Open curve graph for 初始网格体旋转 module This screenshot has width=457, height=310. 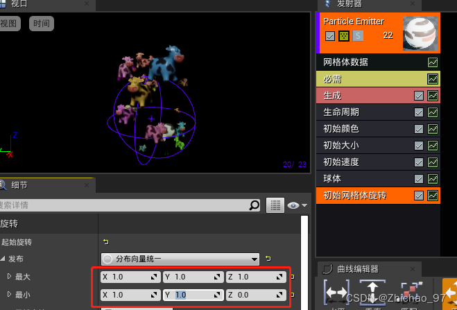[x=433, y=196]
